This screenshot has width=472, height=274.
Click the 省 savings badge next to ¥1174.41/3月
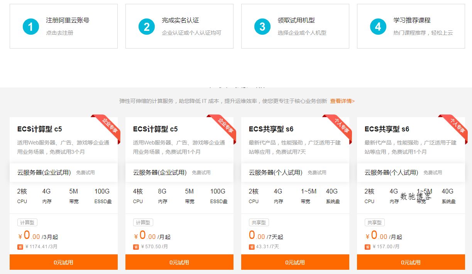(20, 247)
